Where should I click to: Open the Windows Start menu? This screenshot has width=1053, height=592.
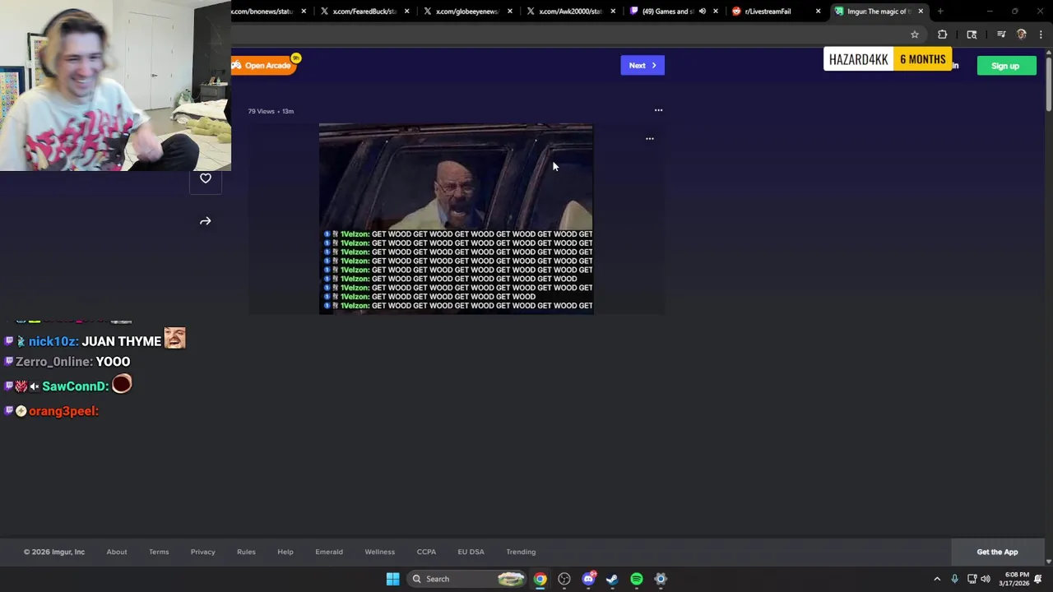click(x=392, y=579)
